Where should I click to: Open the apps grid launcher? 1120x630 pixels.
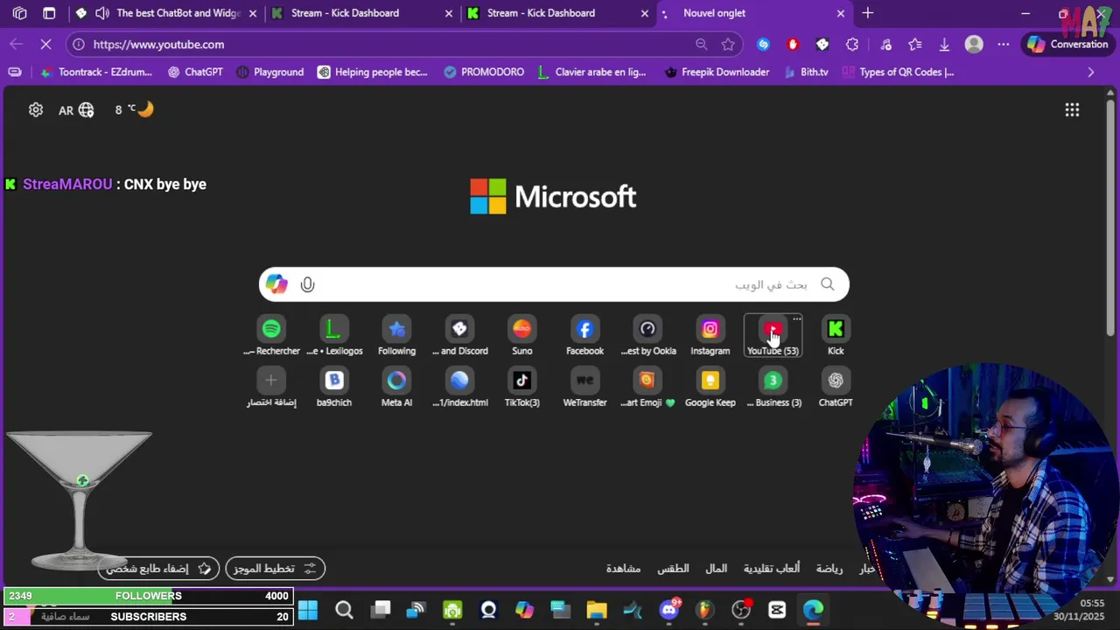coord(1072,109)
